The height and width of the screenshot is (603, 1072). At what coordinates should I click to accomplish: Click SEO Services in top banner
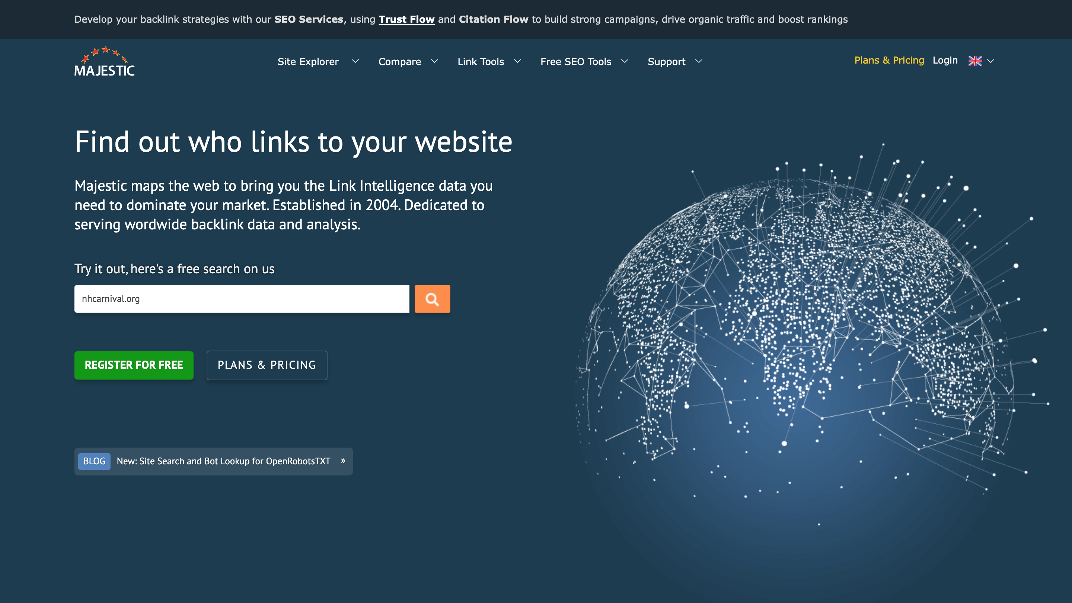309,19
